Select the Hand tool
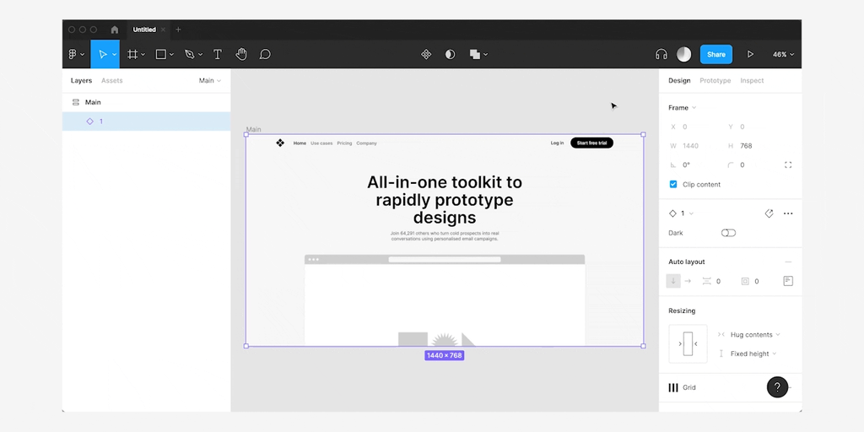Viewport: 864px width, 432px height. click(x=241, y=54)
